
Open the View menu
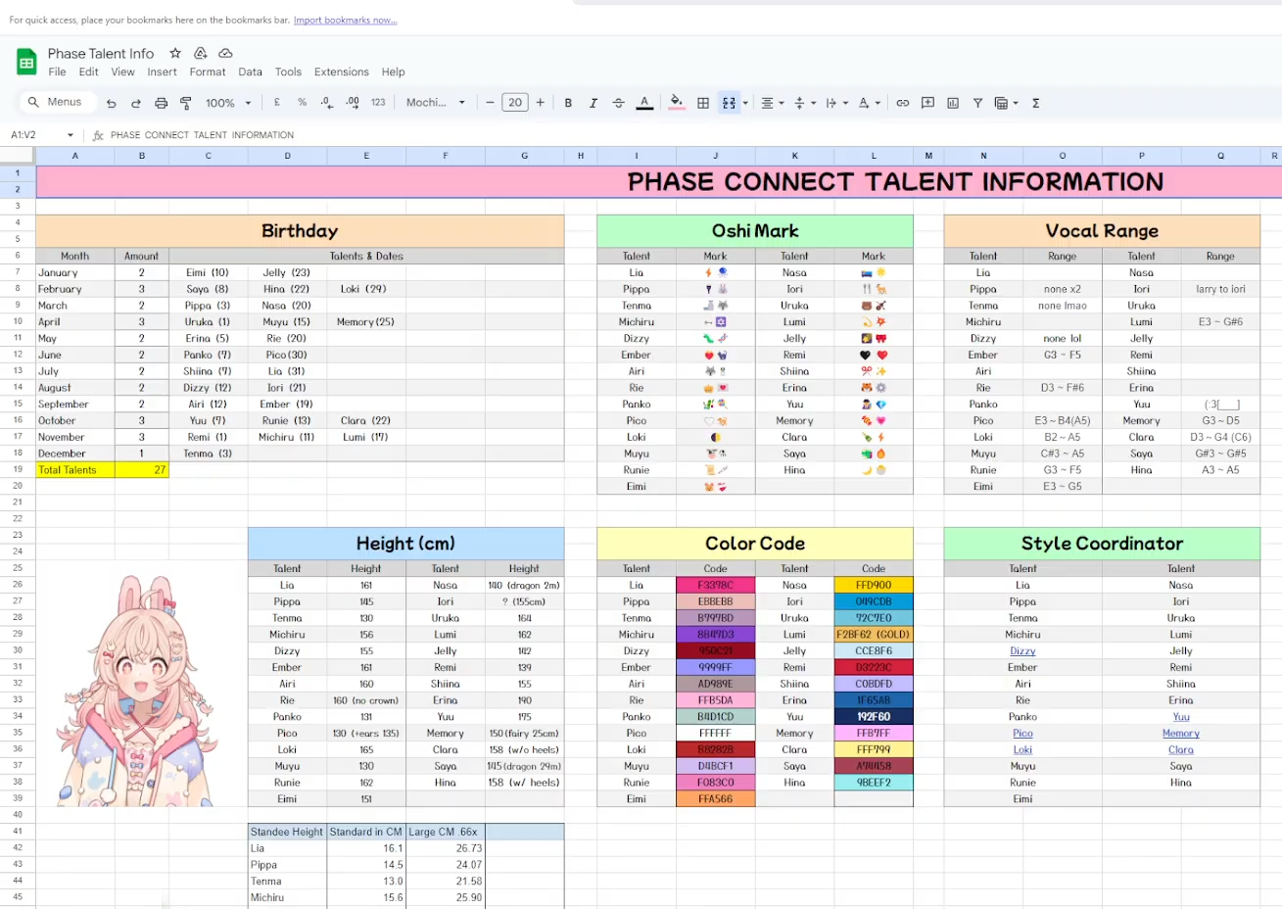[123, 72]
